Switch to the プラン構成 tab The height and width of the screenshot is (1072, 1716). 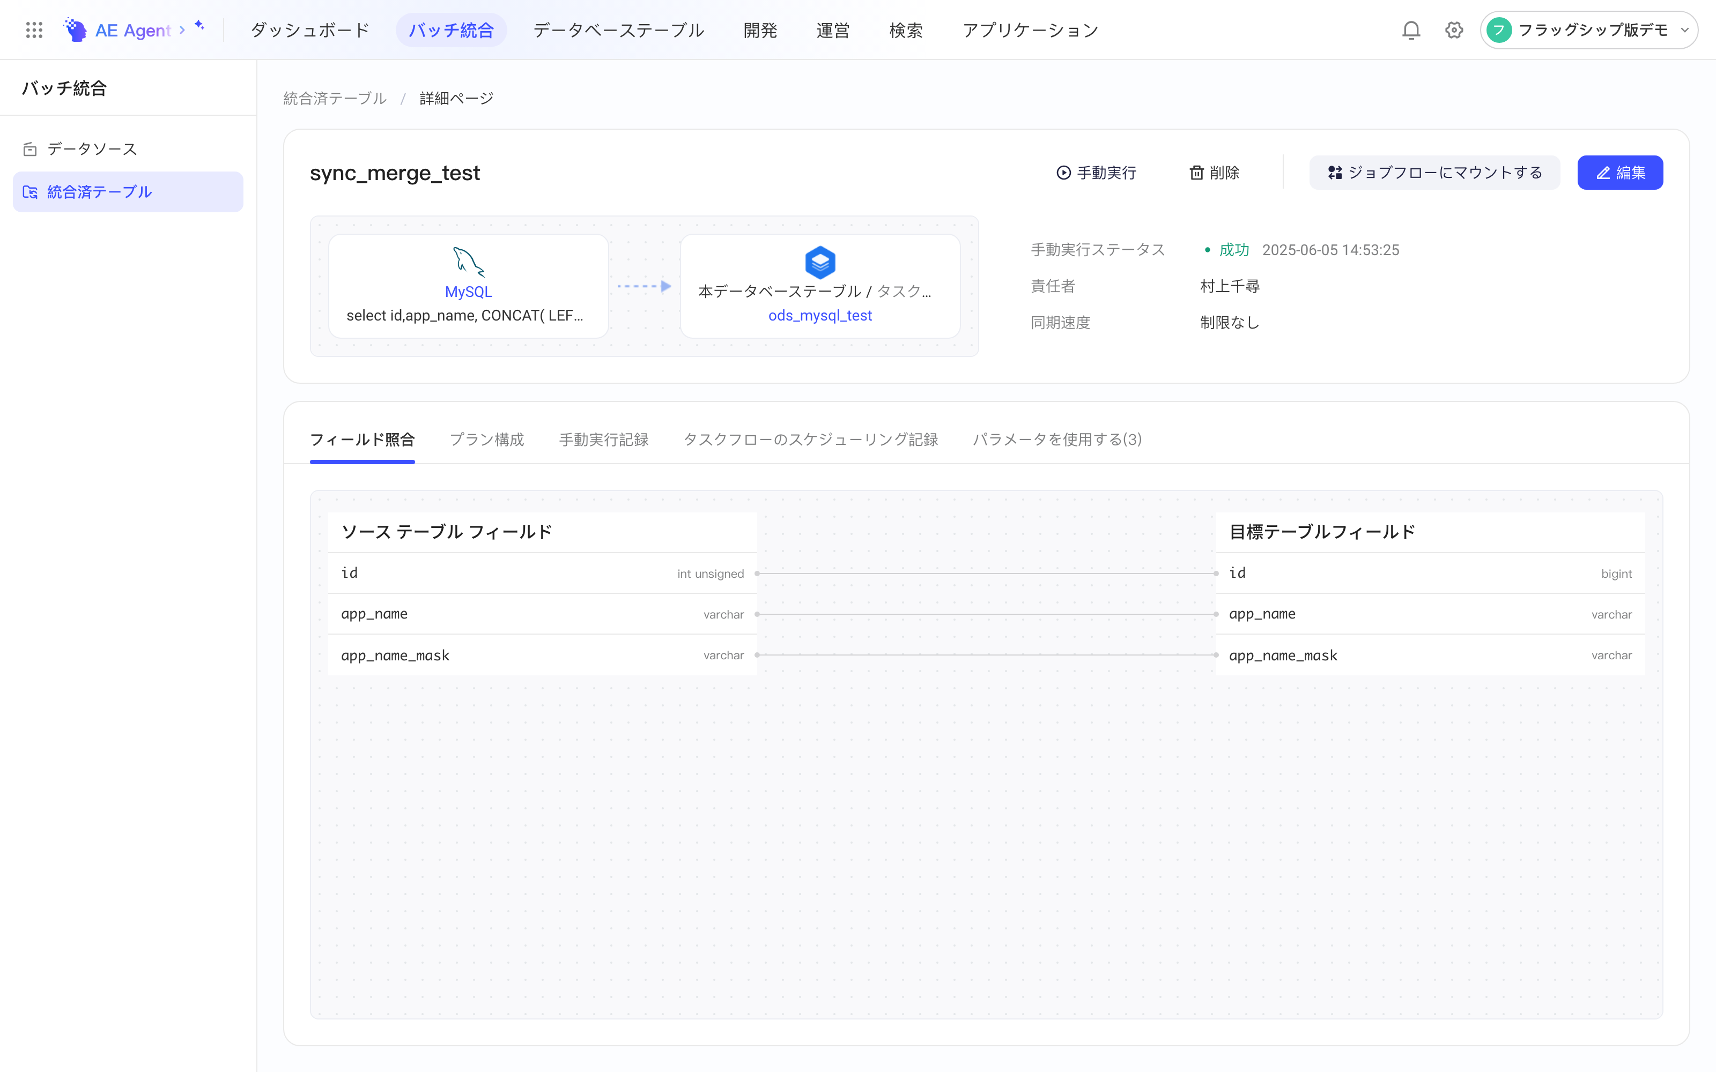tap(487, 440)
